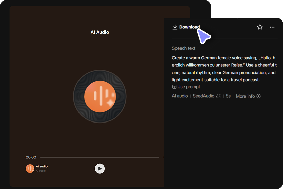Click the speech prompt paragraph text
Viewport: 283px width, 189px height.
pyautogui.click(x=224, y=69)
